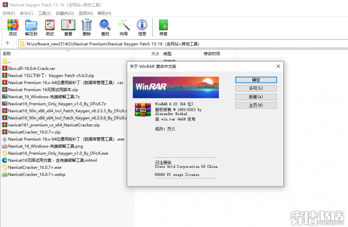Open the 查找 (Find) search tool
The width and height of the screenshot is (348, 227).
click(x=105, y=27)
